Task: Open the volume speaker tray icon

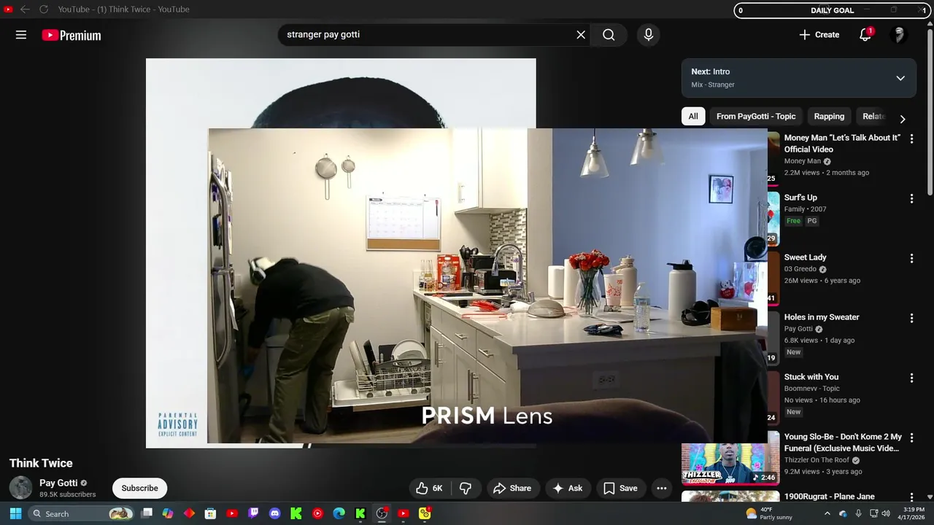Action: 886,513
